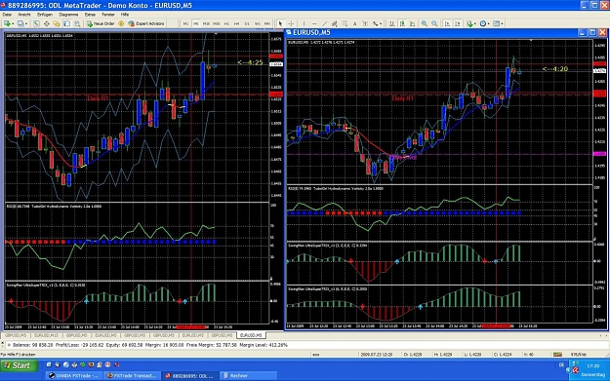Switch chart to bar chart mode
Image resolution: width=610 pixels, height=381 pixels.
coord(391,23)
